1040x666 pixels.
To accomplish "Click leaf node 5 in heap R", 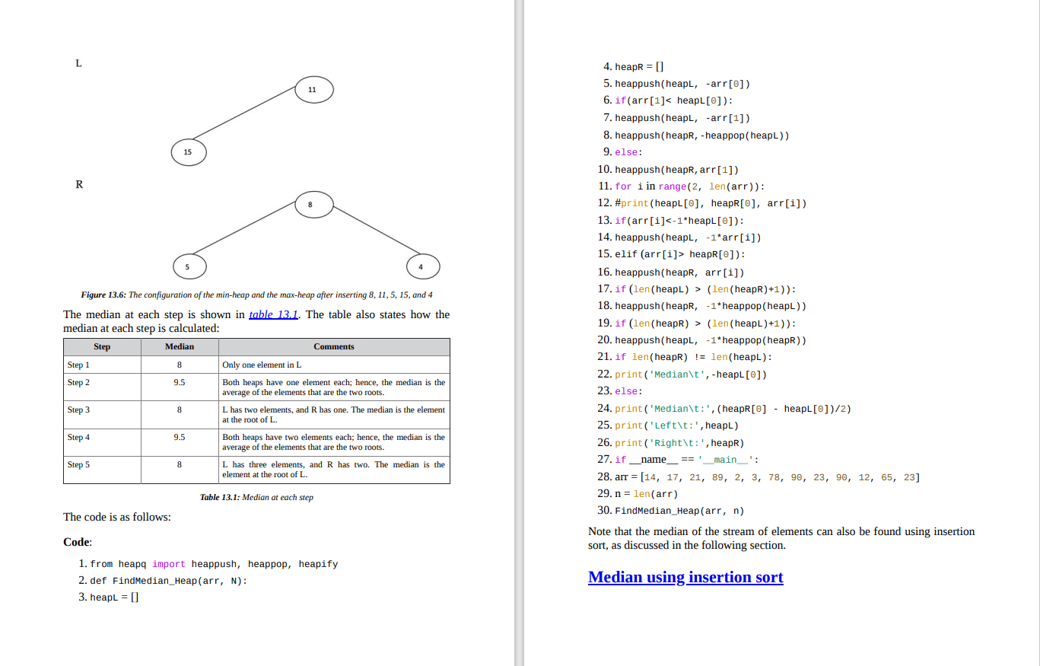I will click(188, 267).
